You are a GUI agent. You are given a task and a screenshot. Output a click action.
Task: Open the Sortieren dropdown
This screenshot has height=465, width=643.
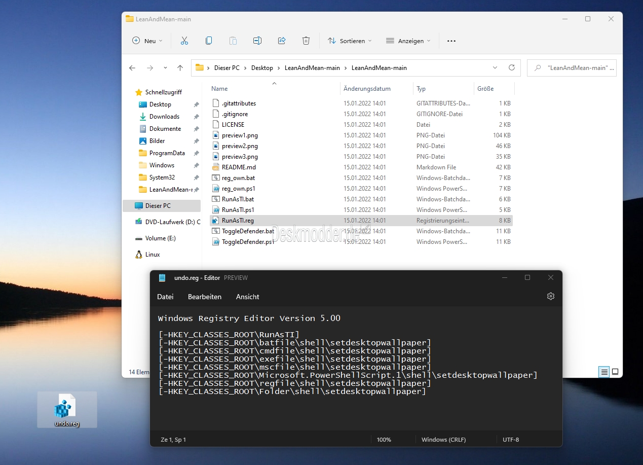pos(350,41)
